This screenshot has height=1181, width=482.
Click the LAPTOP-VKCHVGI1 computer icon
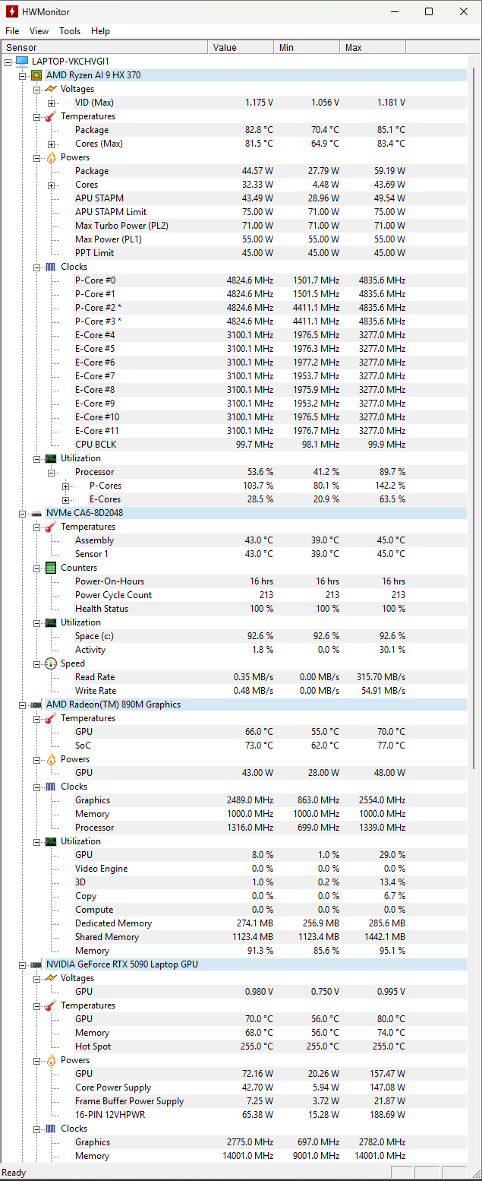22,61
